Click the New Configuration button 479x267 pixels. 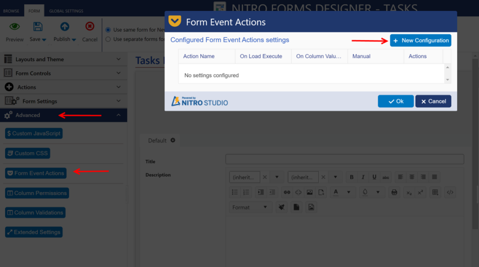tap(421, 41)
